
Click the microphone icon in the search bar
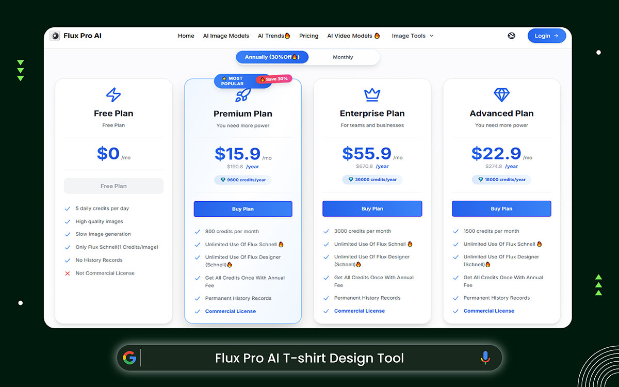coord(485,358)
